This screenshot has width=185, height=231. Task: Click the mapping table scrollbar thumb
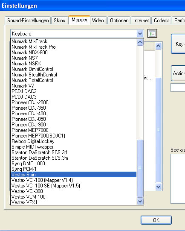pyautogui.click(x=159, y=130)
